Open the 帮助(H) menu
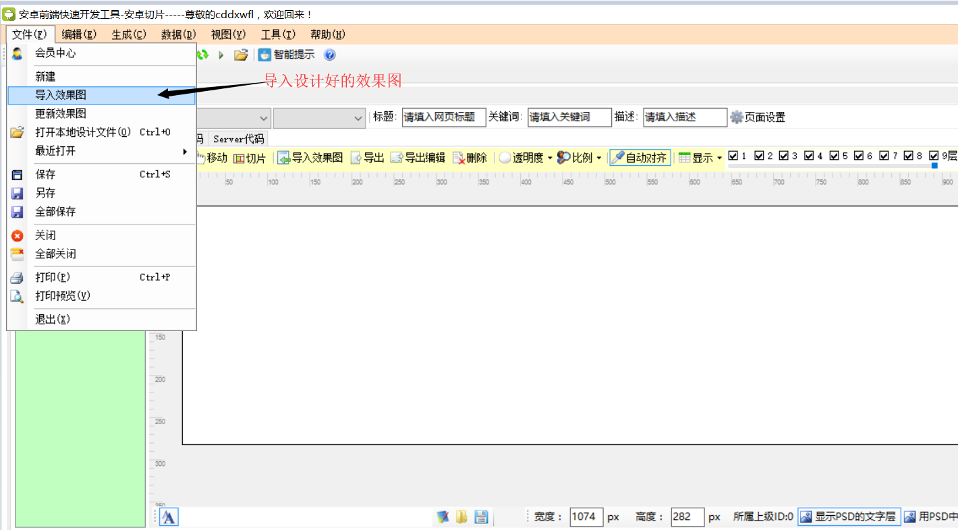The width and height of the screenshot is (958, 530). click(328, 34)
